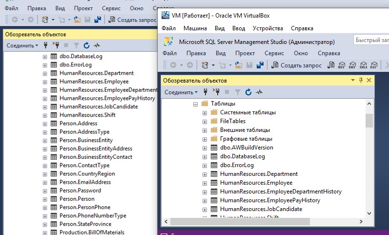Select dbo.DatabaseLog in host Object Explorer

tap(81, 56)
